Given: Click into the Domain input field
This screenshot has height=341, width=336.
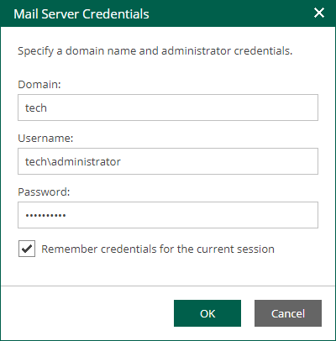Looking at the screenshot, I should pyautogui.click(x=168, y=108).
